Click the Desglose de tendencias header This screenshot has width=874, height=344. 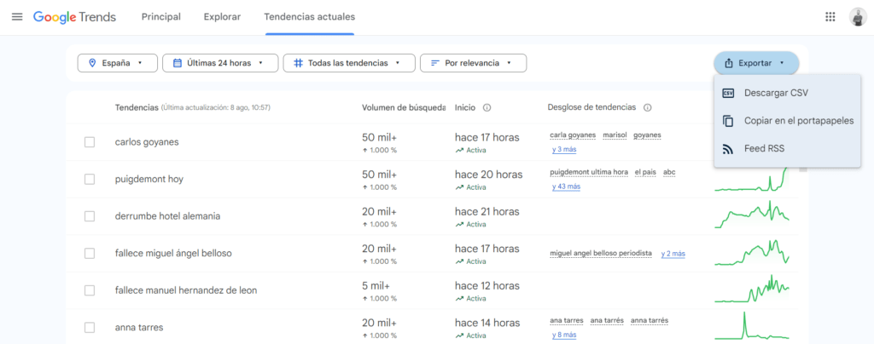click(x=591, y=108)
